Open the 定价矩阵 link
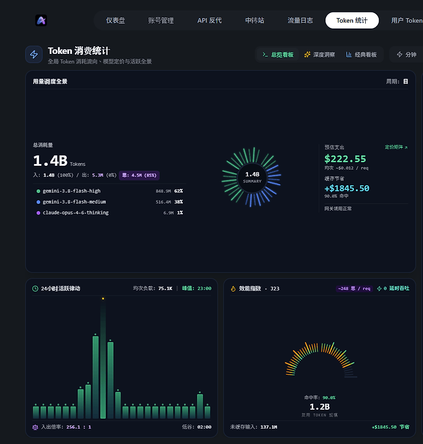Image resolution: width=423 pixels, height=444 pixels. click(396, 147)
